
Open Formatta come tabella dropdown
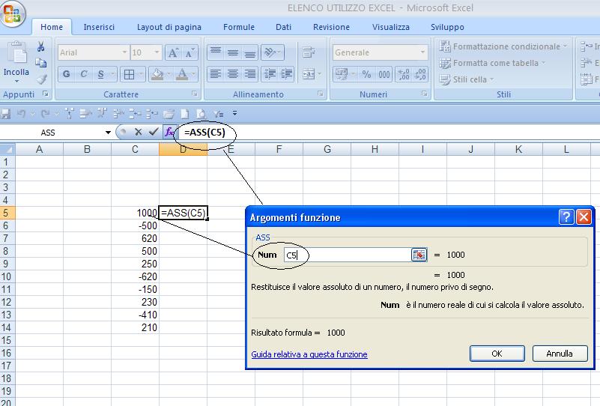(492, 63)
